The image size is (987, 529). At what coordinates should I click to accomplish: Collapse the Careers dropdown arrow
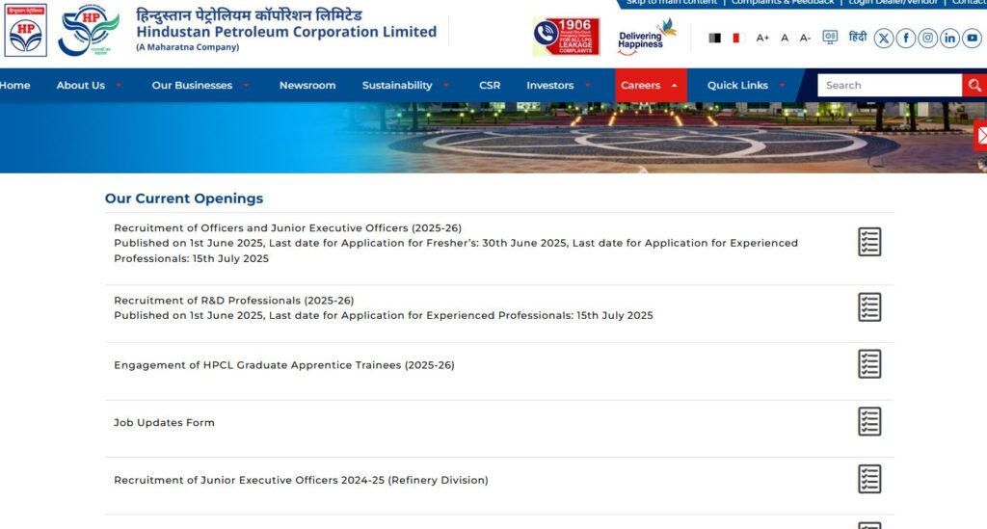[x=674, y=85]
